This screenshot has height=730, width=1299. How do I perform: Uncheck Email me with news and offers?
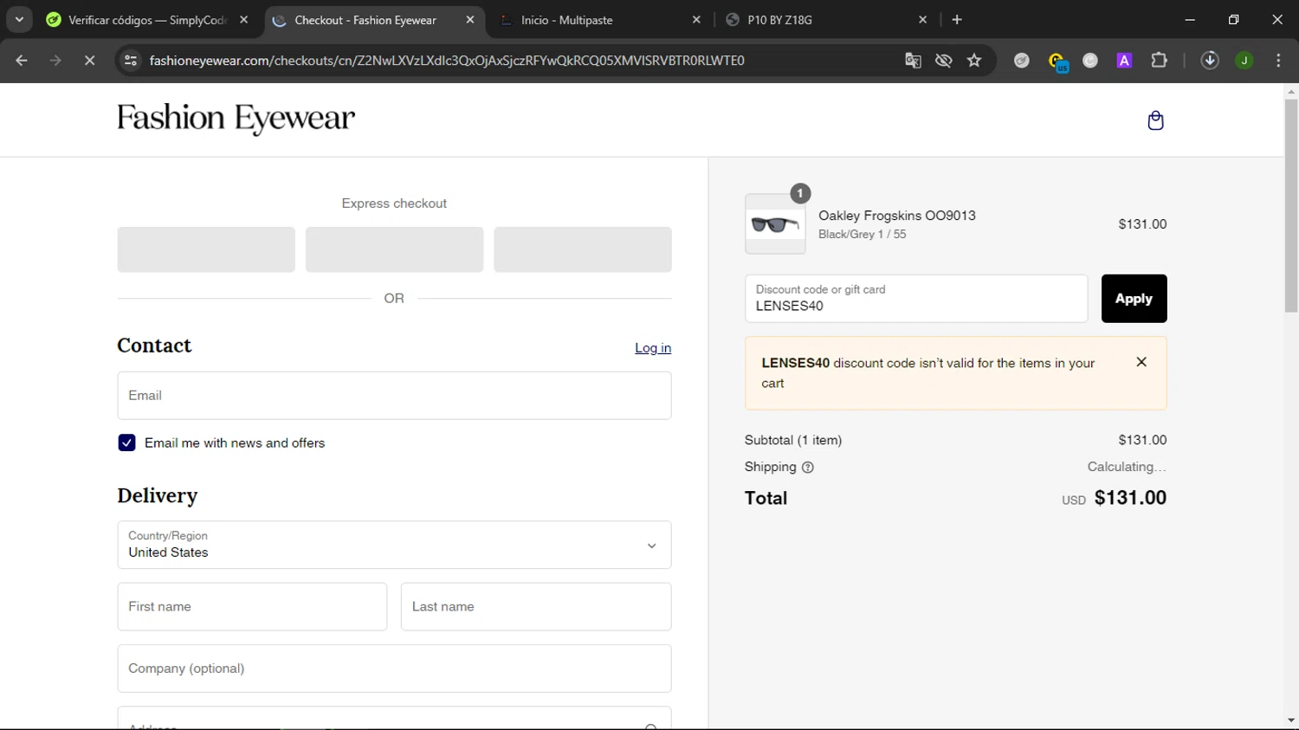(127, 443)
